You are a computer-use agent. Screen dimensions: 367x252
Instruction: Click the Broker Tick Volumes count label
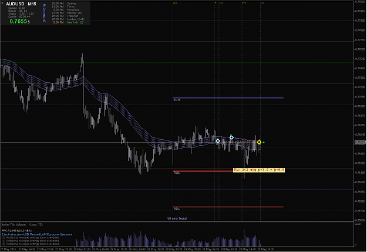(22, 224)
